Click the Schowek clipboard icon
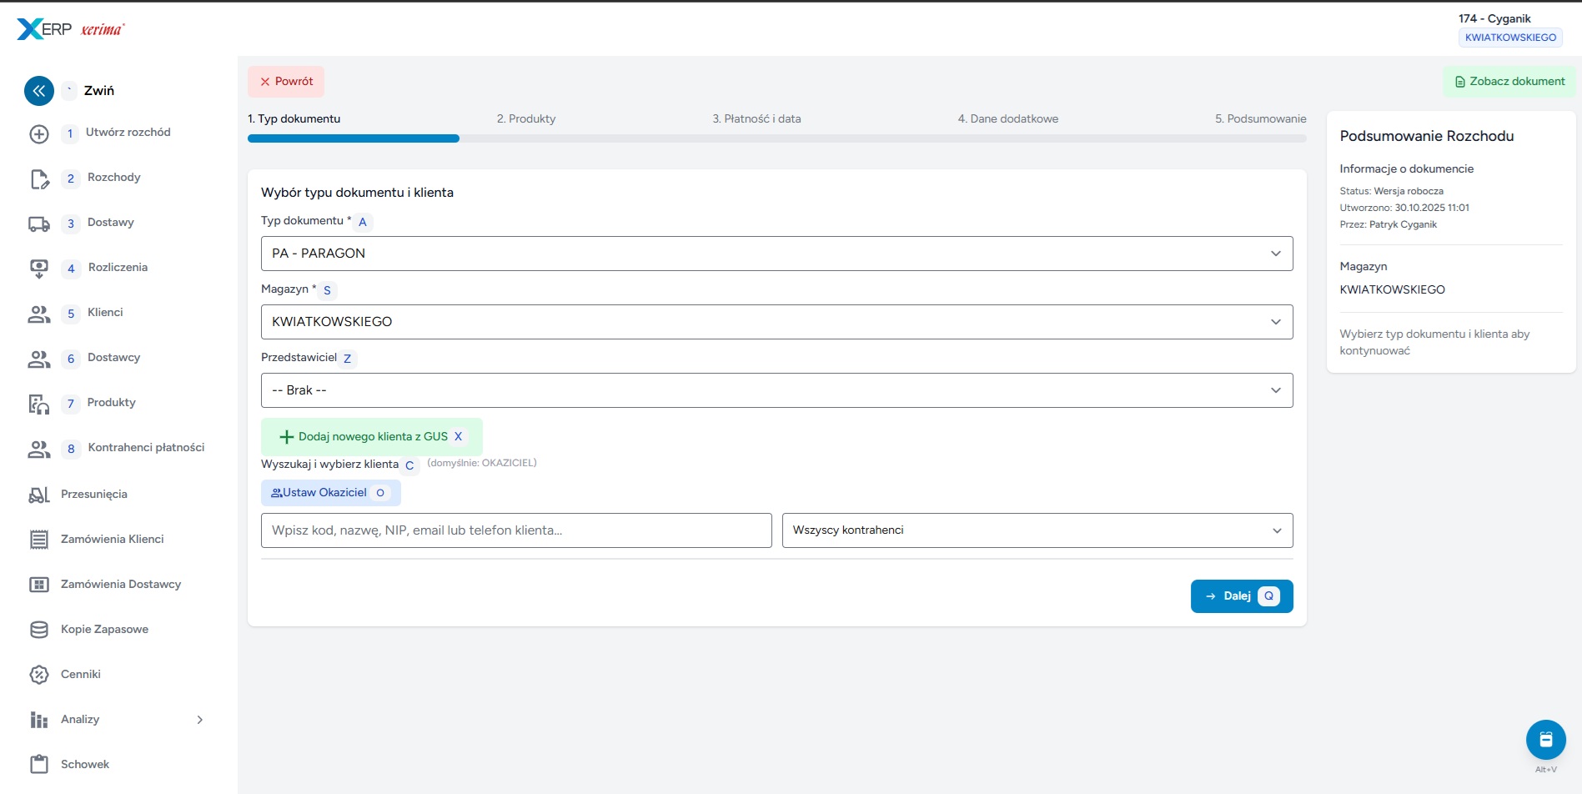 [39, 765]
